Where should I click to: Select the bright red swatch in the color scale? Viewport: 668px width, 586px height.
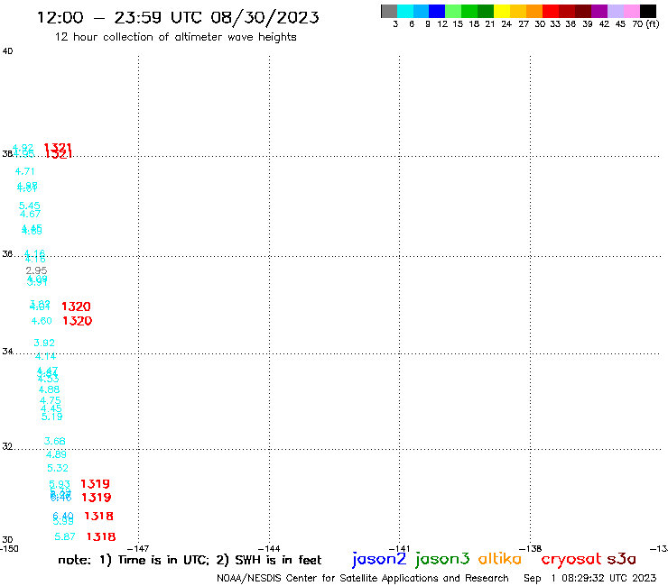(551, 11)
